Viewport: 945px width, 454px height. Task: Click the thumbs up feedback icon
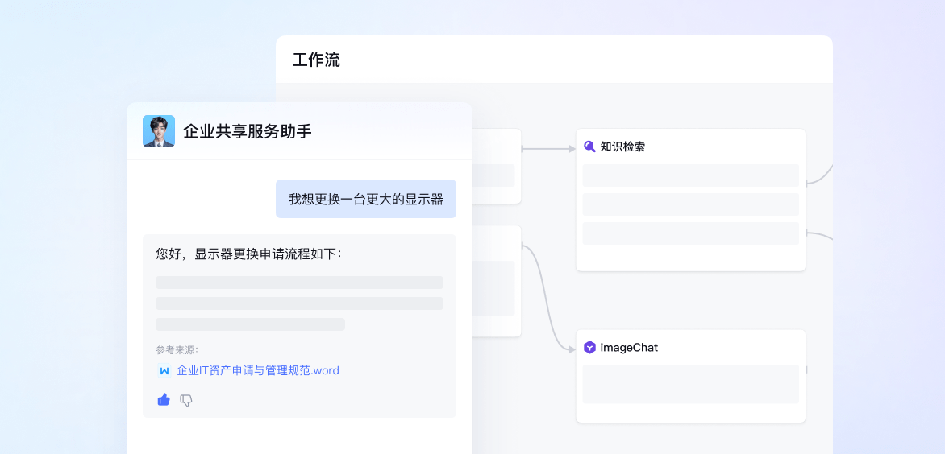[x=164, y=399]
